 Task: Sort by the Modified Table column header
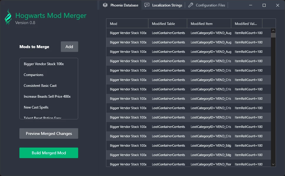167,23
